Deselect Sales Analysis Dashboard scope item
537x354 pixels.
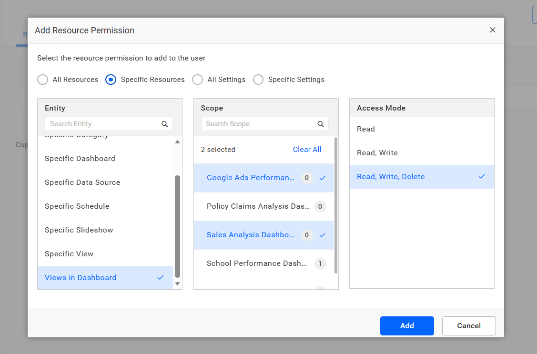(263, 235)
